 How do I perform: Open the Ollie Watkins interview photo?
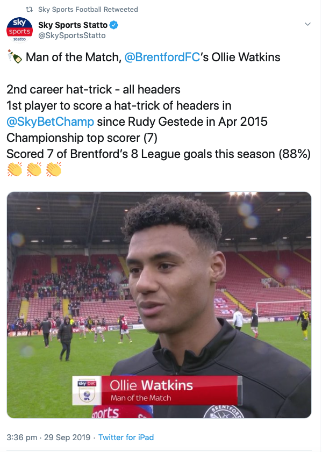[x=159, y=305]
